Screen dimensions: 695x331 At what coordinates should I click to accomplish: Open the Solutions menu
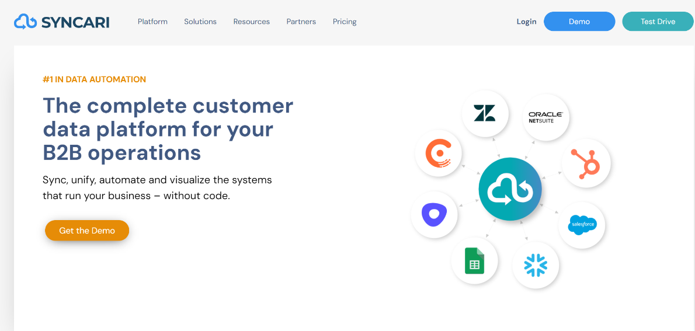[x=200, y=22]
